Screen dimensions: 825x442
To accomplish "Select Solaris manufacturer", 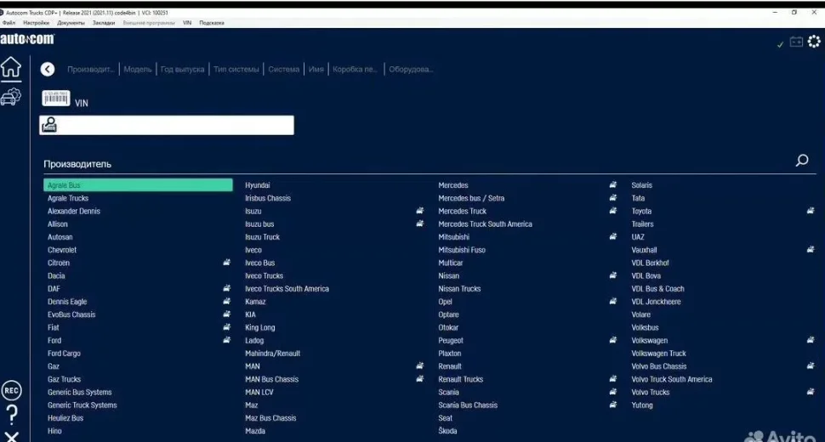I will coord(642,185).
